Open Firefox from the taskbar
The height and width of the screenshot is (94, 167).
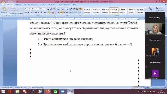(48, 92)
